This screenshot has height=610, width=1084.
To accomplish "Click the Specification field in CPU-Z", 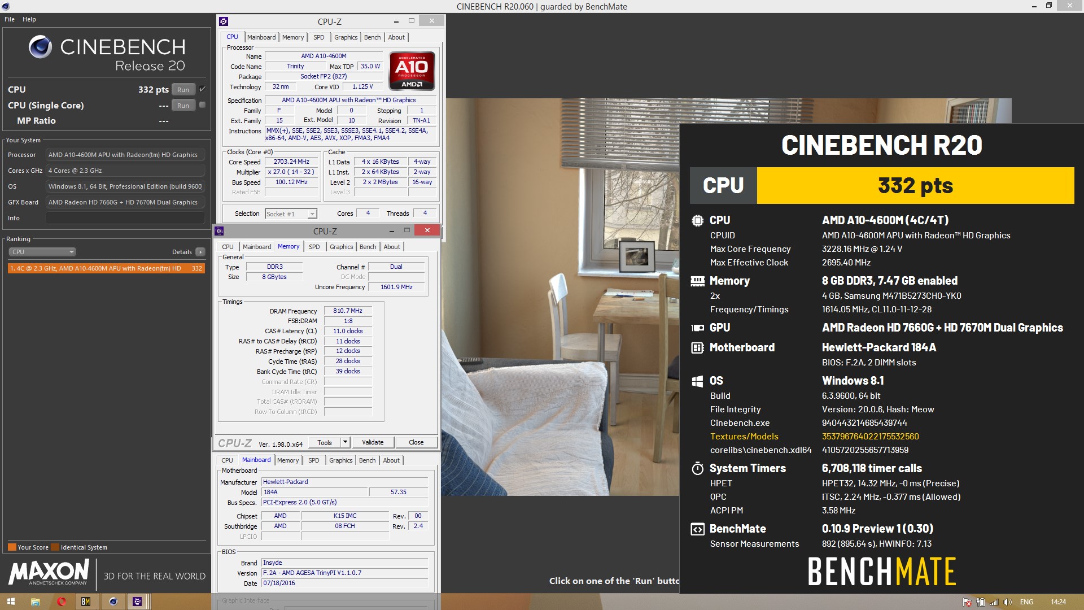I will coord(351,100).
